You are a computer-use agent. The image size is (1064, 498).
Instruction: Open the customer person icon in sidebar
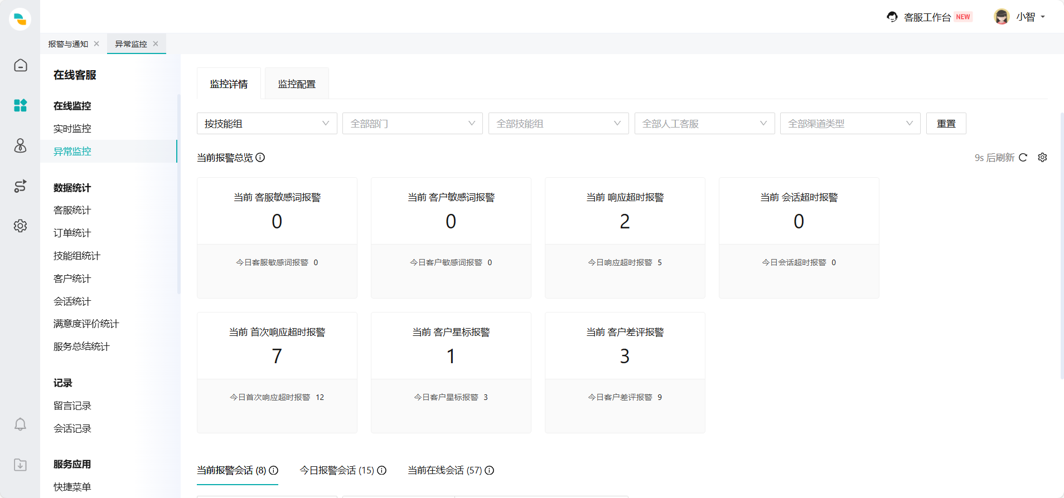(x=20, y=145)
